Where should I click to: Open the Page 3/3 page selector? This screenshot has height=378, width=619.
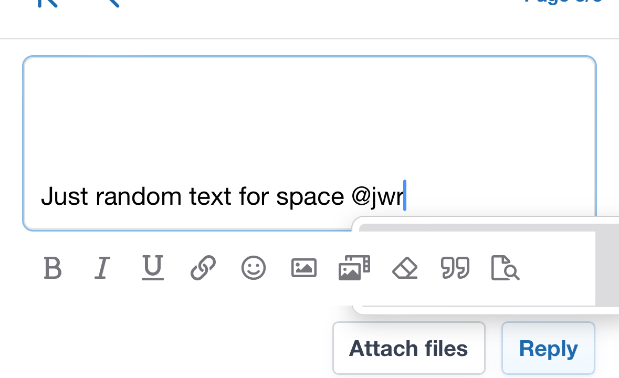(x=562, y=2)
